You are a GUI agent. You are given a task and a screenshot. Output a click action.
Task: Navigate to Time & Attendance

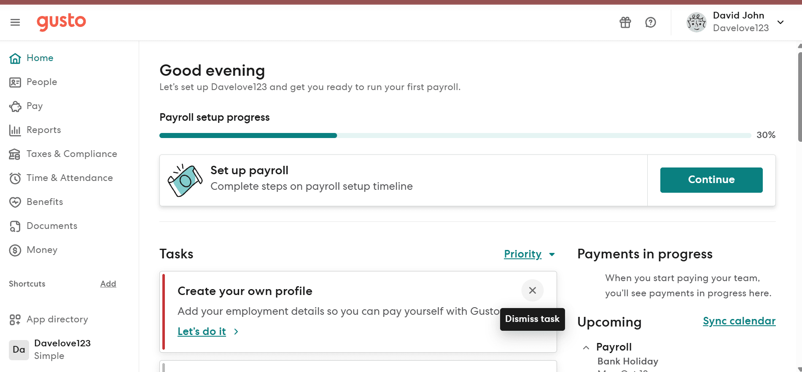pos(69,178)
